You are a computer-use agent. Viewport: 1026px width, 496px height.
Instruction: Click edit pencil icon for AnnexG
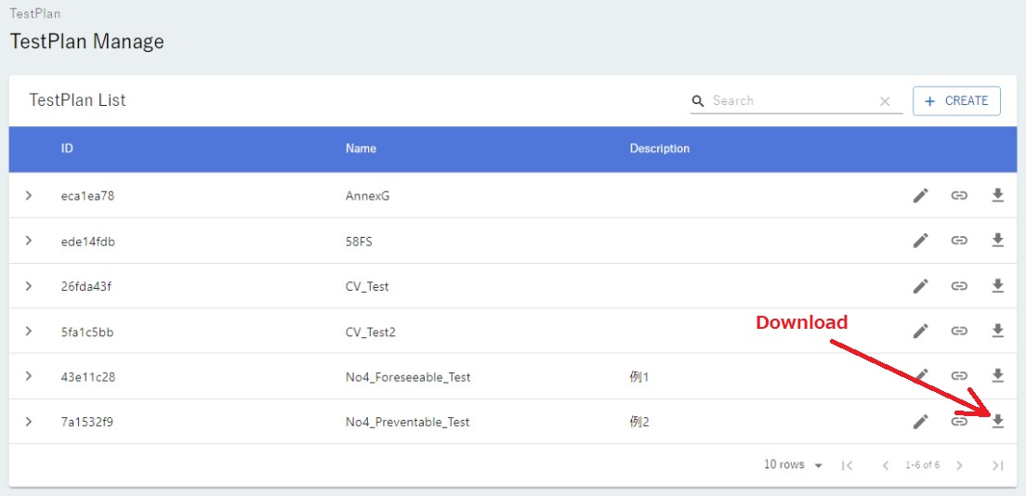coord(920,195)
